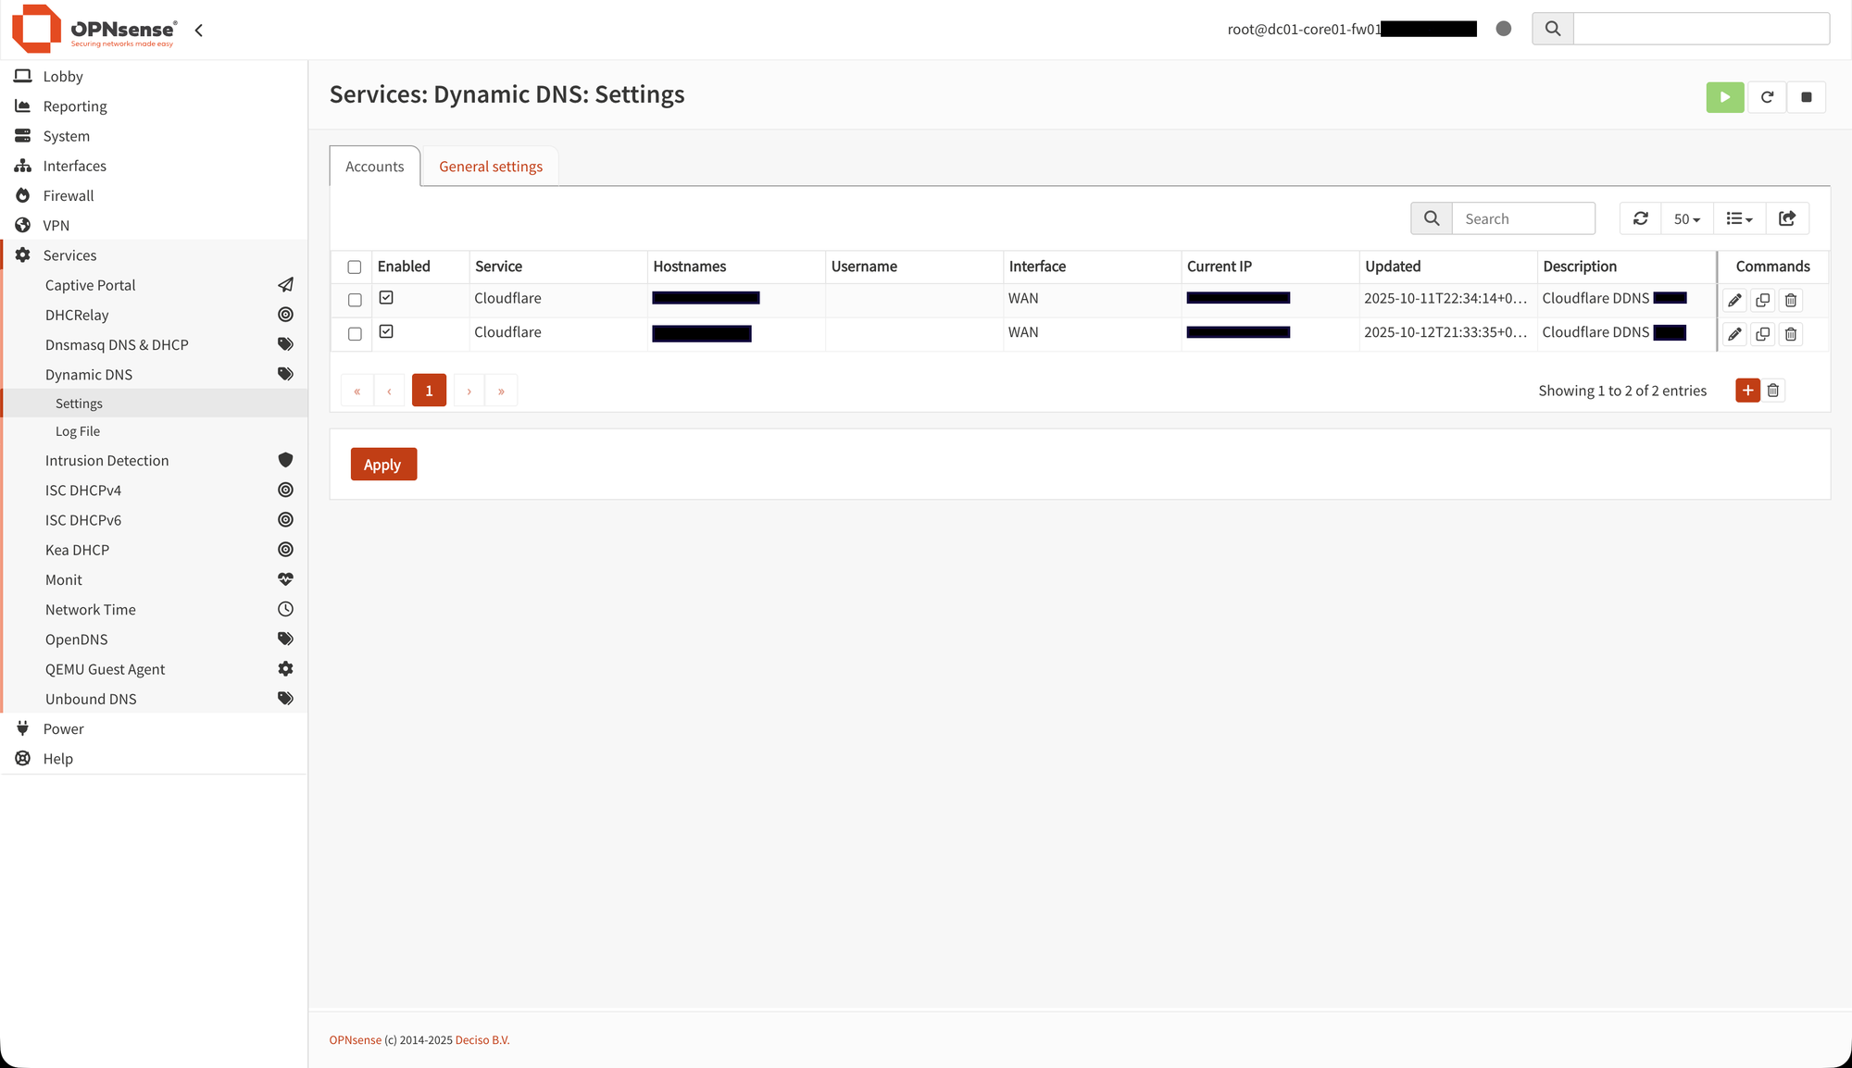Open the Log File menu entry

tap(77, 430)
